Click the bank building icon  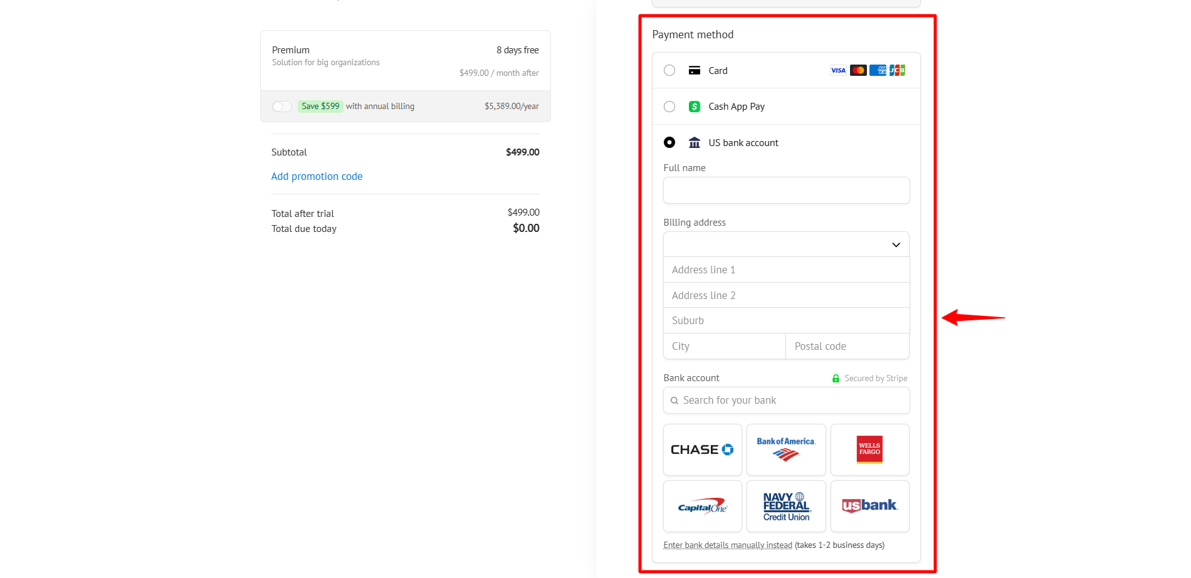pos(695,142)
